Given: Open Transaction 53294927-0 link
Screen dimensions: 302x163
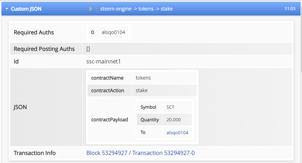Looking at the screenshot, I should point(164,153).
